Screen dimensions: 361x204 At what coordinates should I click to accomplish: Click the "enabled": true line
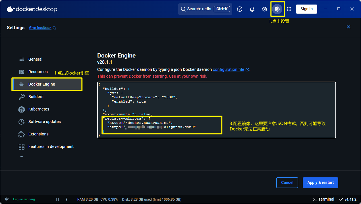click(x=128, y=101)
